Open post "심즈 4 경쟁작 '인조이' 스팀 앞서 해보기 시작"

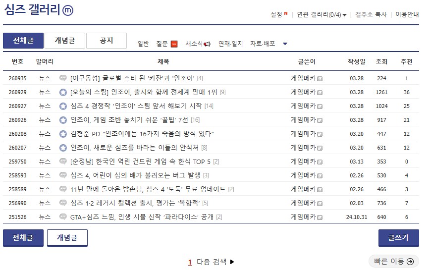[x=136, y=106]
